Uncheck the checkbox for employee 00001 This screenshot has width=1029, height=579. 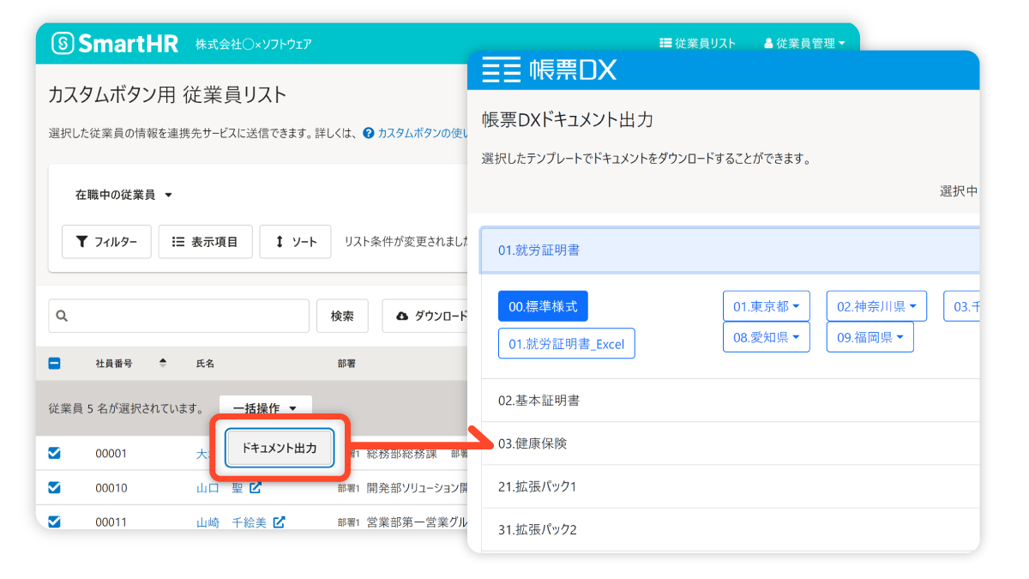coord(54,454)
